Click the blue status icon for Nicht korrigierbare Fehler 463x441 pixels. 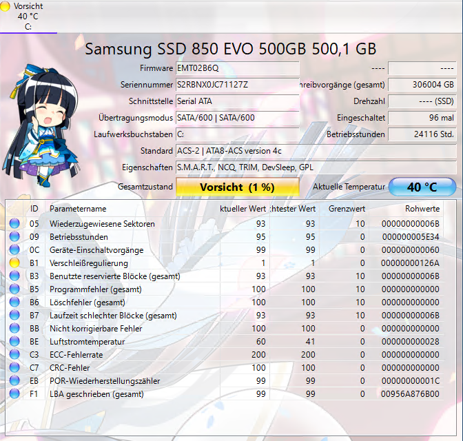click(x=14, y=328)
